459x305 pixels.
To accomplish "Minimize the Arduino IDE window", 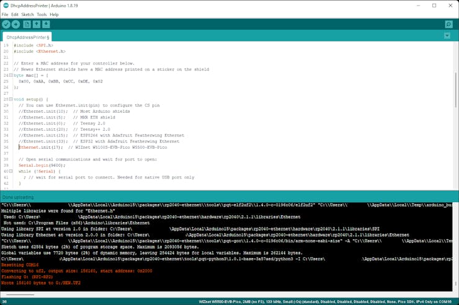I will coord(418,6).
